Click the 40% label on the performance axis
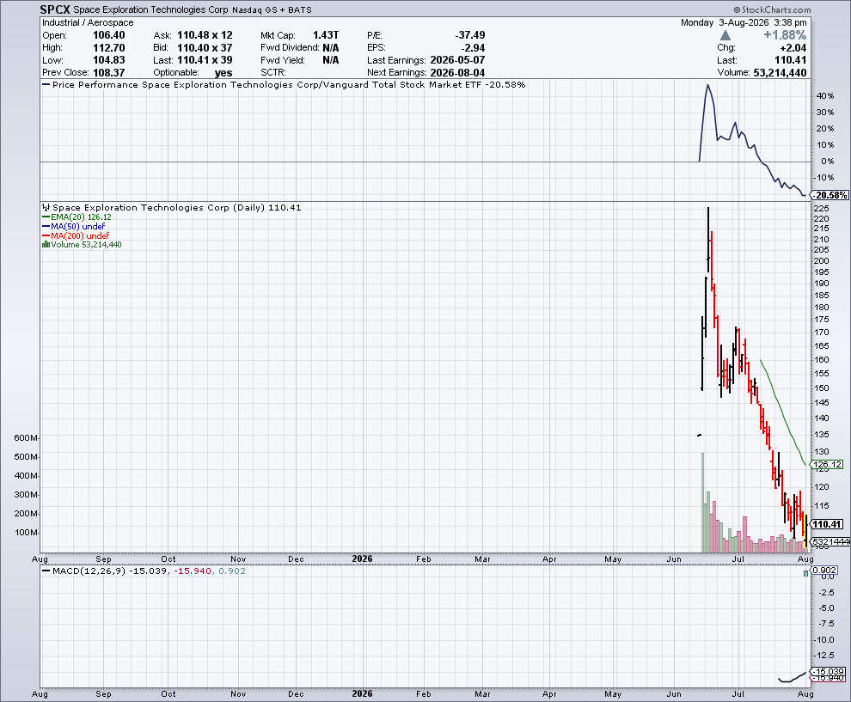 tap(825, 96)
